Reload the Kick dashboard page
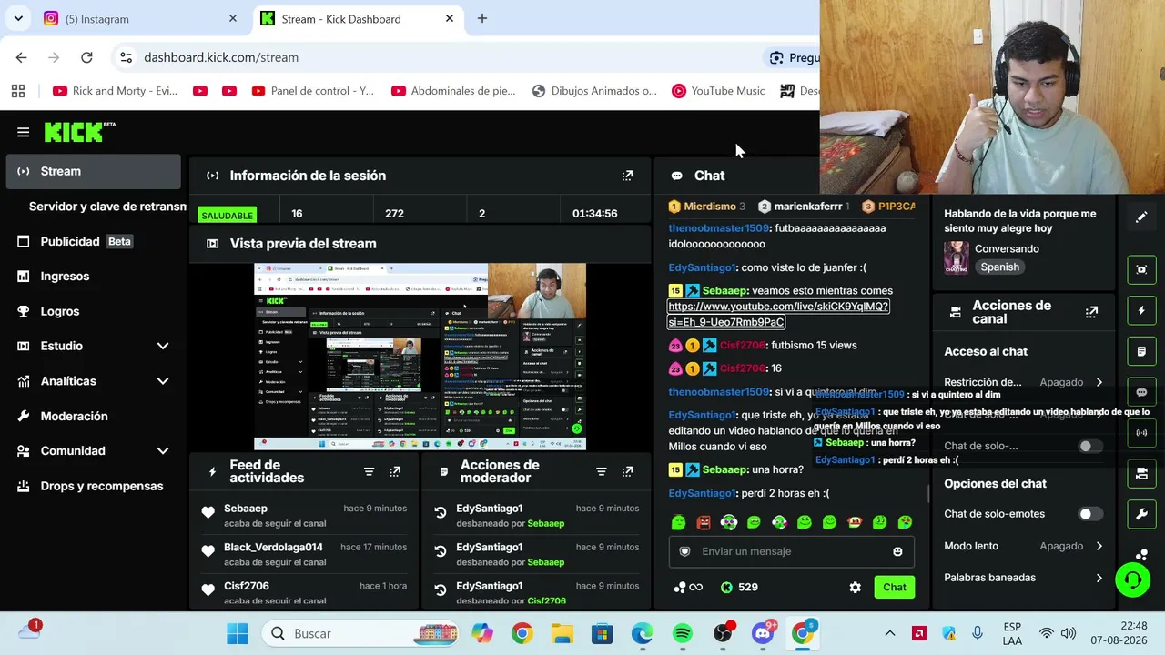Screen dimensions: 1165x655 86,57
